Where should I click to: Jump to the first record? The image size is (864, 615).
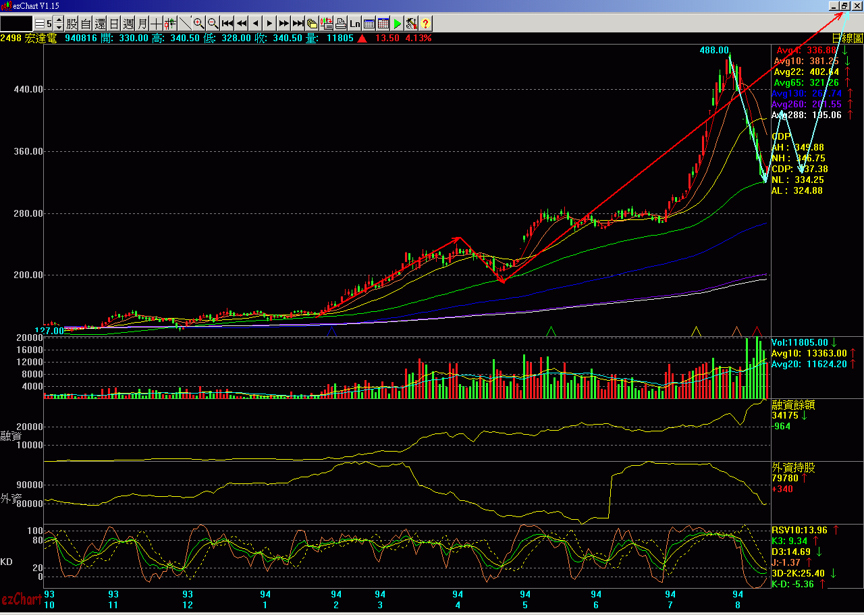[227, 24]
